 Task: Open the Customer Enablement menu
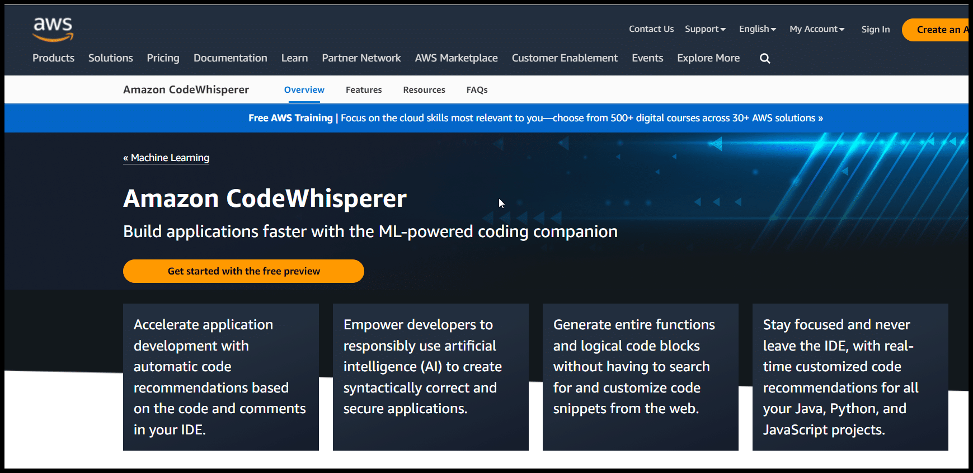tap(565, 58)
